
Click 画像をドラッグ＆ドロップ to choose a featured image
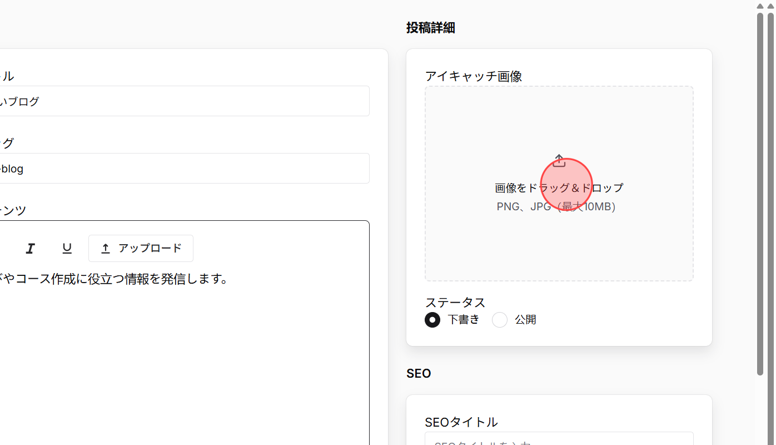tap(558, 188)
